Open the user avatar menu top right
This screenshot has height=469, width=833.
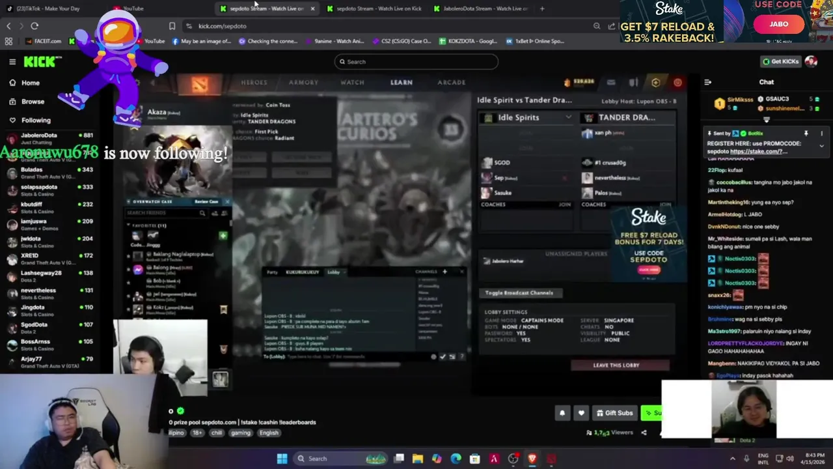(x=811, y=61)
